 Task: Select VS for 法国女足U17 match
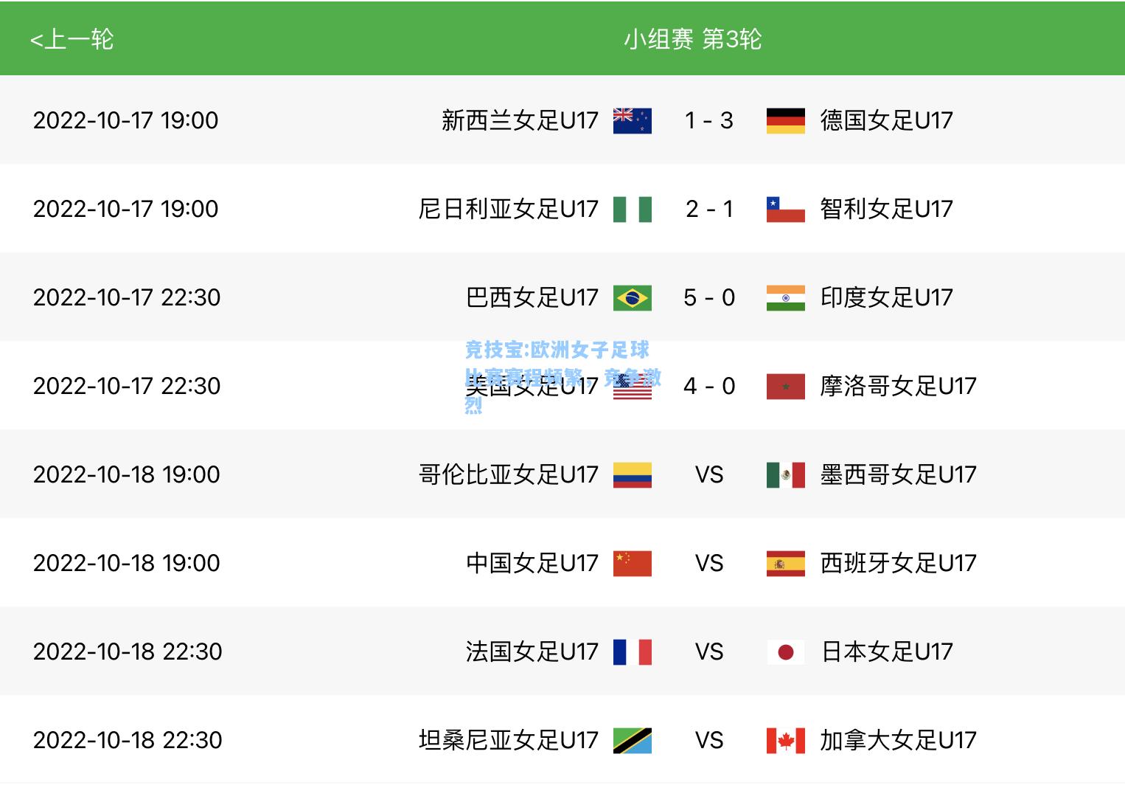click(x=709, y=652)
